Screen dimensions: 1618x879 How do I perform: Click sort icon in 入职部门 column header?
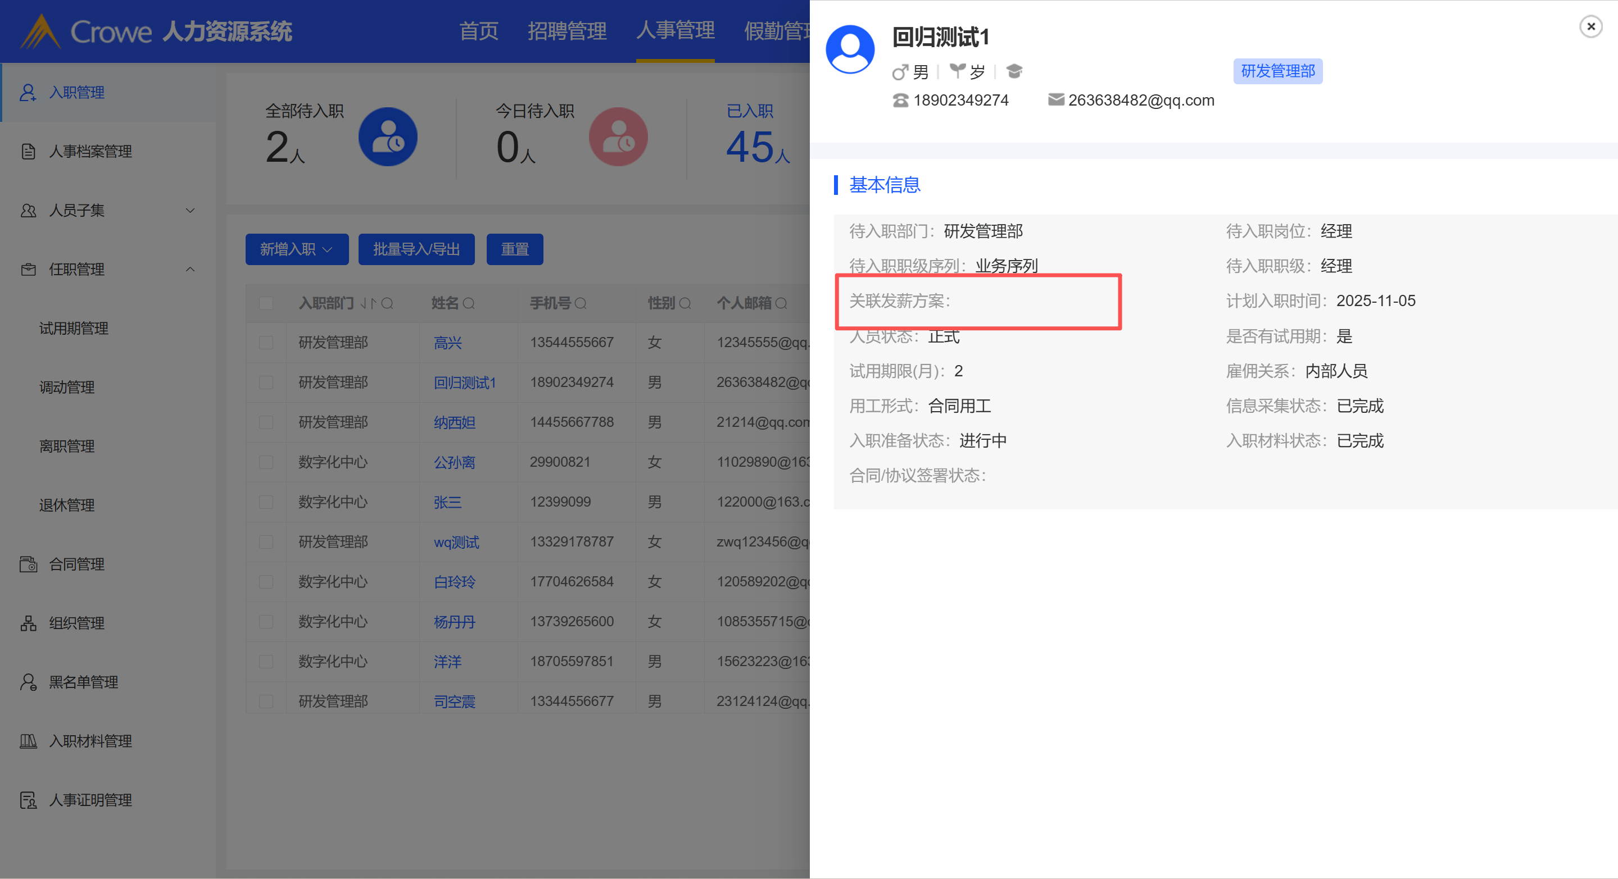point(368,304)
